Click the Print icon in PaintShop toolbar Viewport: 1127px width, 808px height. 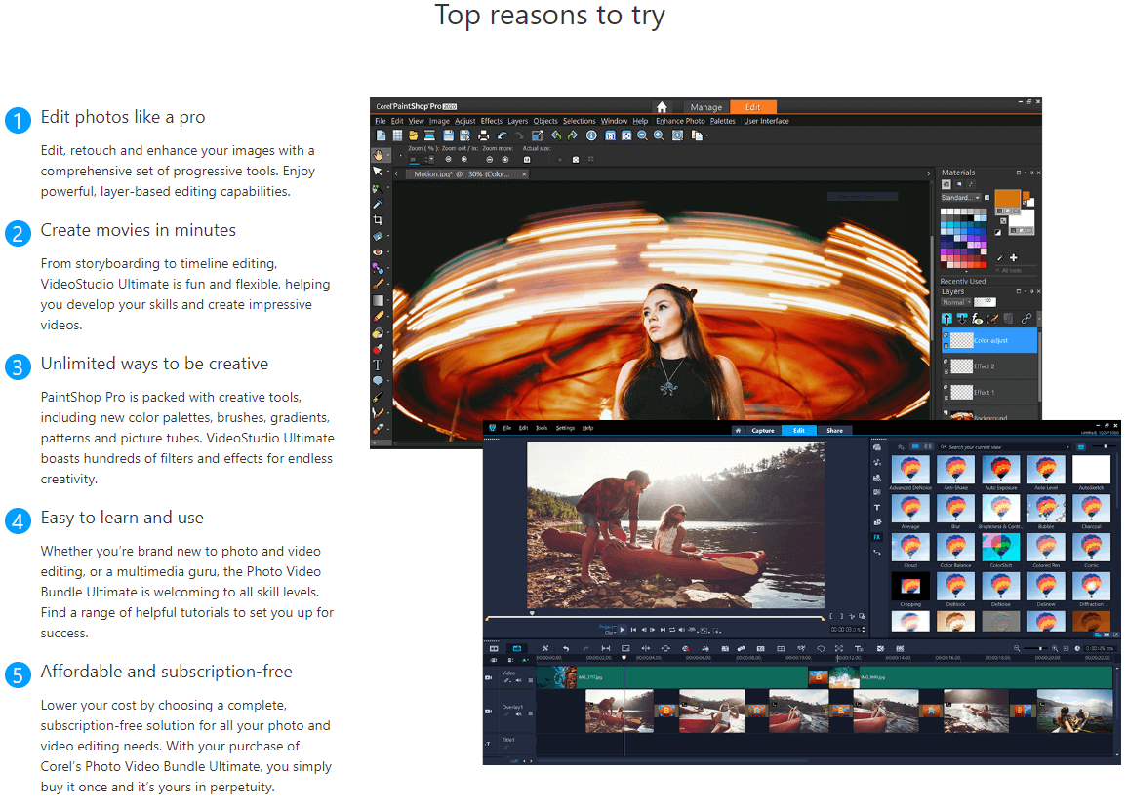(x=484, y=135)
